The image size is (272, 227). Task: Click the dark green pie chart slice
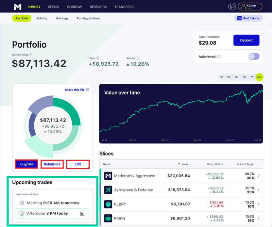tap(70, 109)
